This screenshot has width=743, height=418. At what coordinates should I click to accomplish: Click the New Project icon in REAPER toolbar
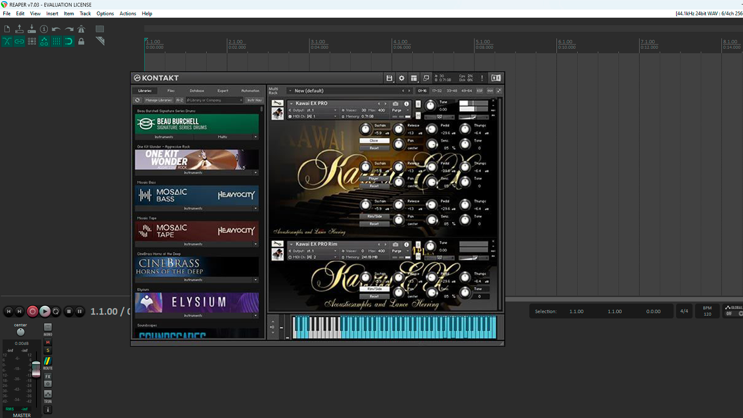(x=7, y=29)
